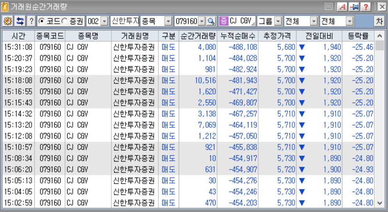This screenshot has height=212, width=388.
Task: Click the window number 1 icon
Action: pyautogui.click(x=4, y=7)
